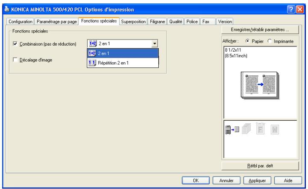Image resolution: width=308 pixels, height=189 pixels.
Task: Open the Paramétrage par page tab
Action: pos(56,21)
